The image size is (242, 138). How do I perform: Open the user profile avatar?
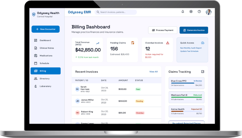pyautogui.click(x=208, y=12)
